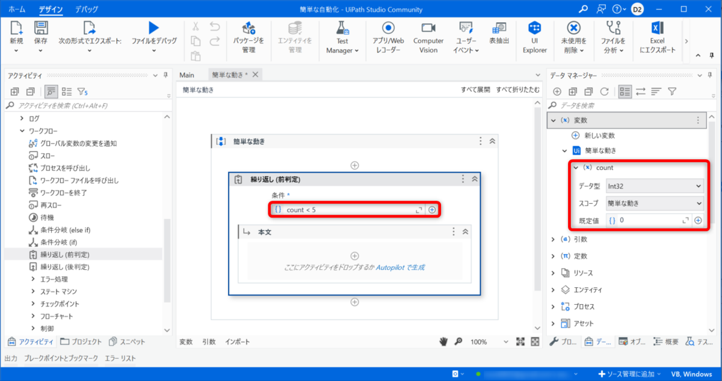Open the データ型 Int32 dropdown
This screenshot has height=381, width=722.
click(653, 186)
